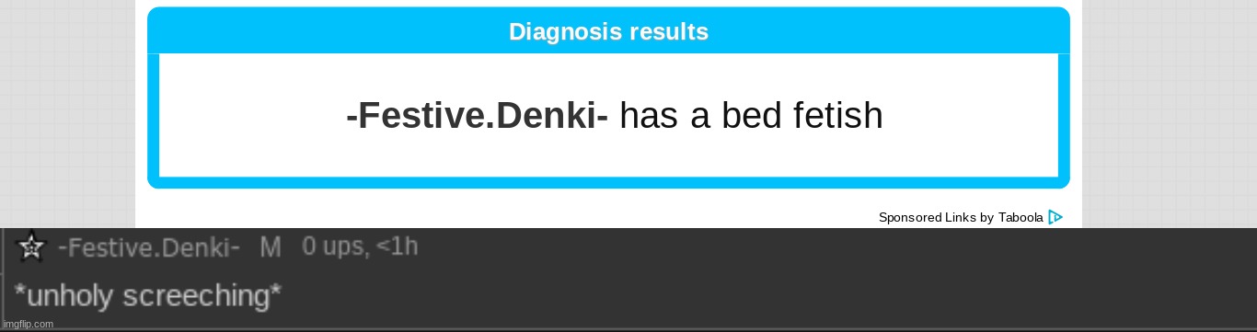Click the word "unholy" in the comment body
This screenshot has height=332, width=1257.
(x=69, y=297)
